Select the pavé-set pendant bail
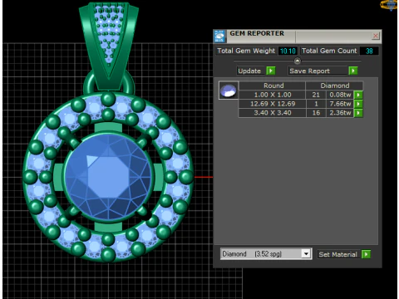399x299 pixels. 109,46
